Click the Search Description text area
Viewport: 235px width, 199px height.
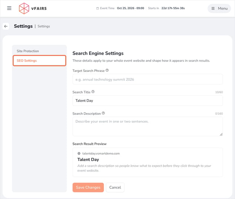click(x=148, y=126)
